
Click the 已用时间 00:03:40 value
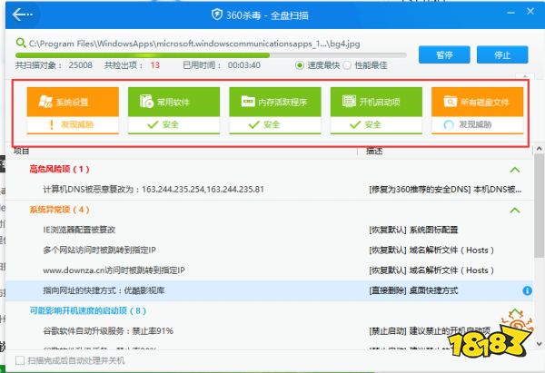(x=244, y=65)
